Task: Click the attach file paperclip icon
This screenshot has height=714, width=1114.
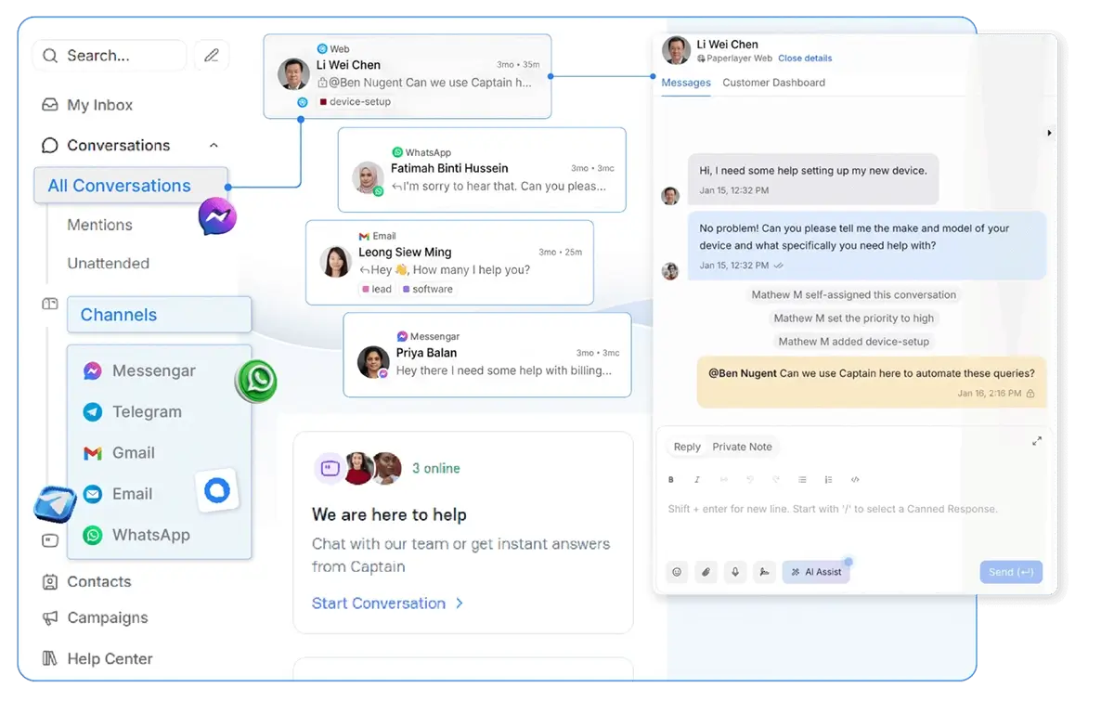Action: point(706,572)
